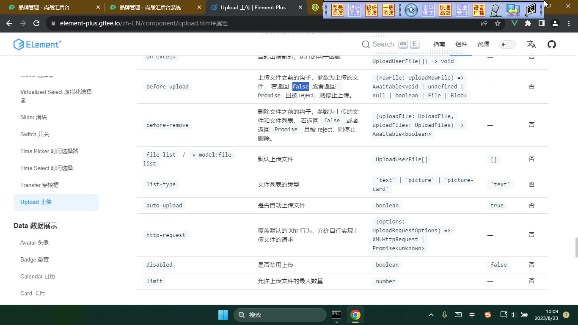Screen dimensions: 578x325
Task: Enable 窗口模式 in overlay toolbar
Action: click(428, 10)
